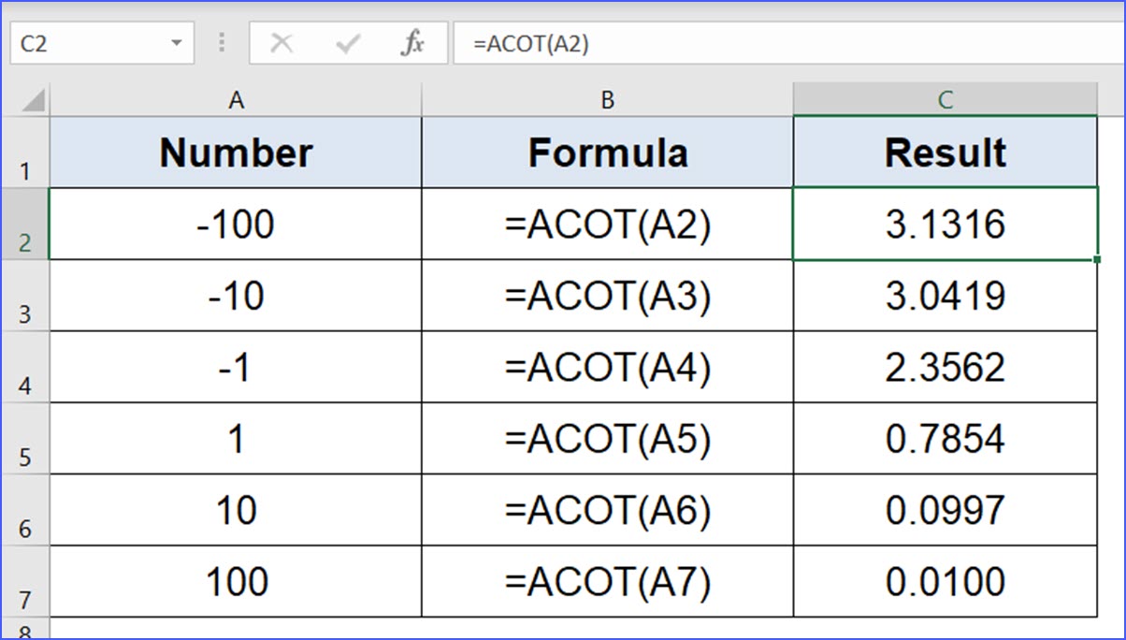This screenshot has width=1126, height=640.
Task: Select column header C
Action: click(945, 98)
